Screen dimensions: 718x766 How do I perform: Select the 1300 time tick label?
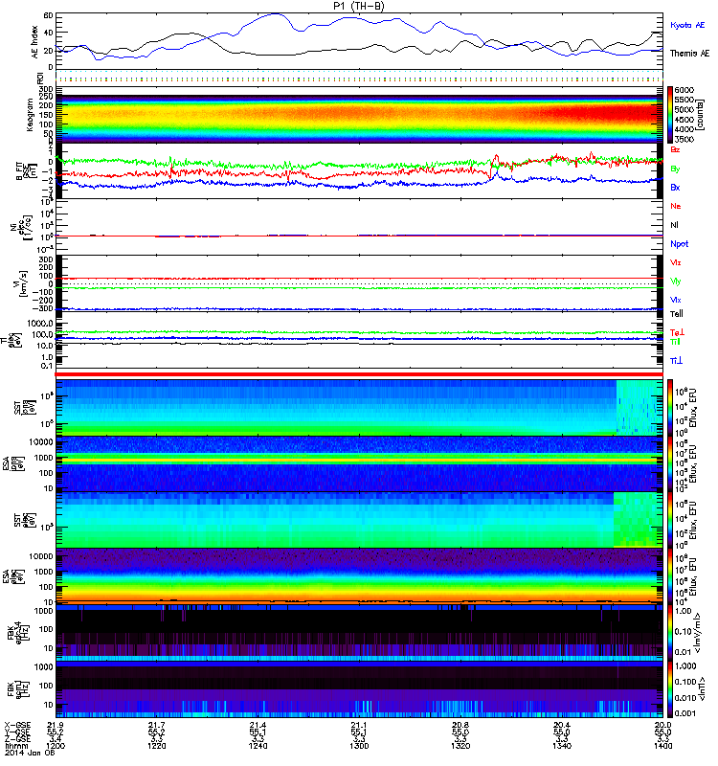click(x=359, y=746)
